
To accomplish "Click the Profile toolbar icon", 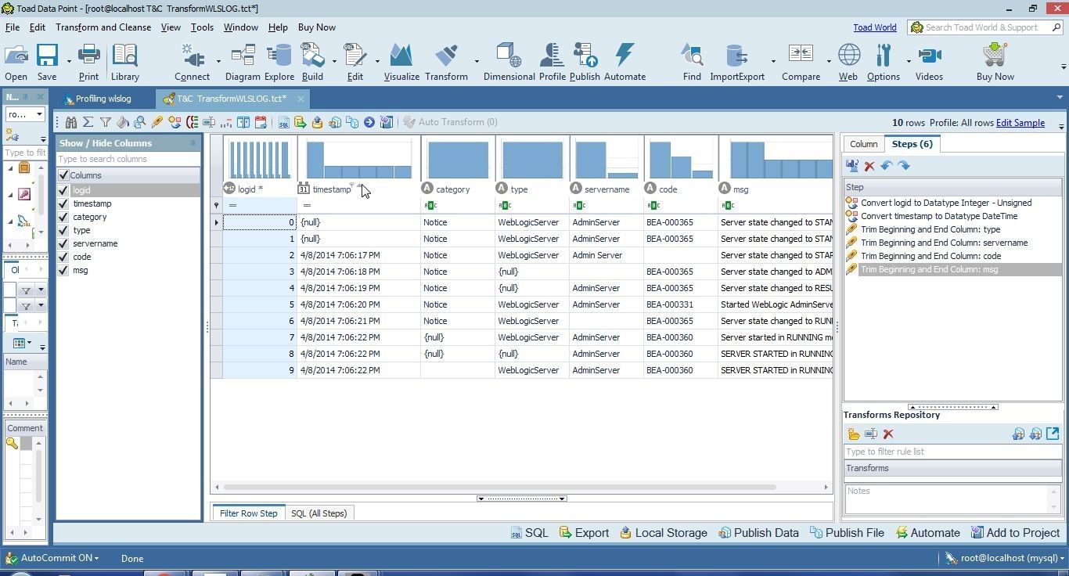I will 552,63.
